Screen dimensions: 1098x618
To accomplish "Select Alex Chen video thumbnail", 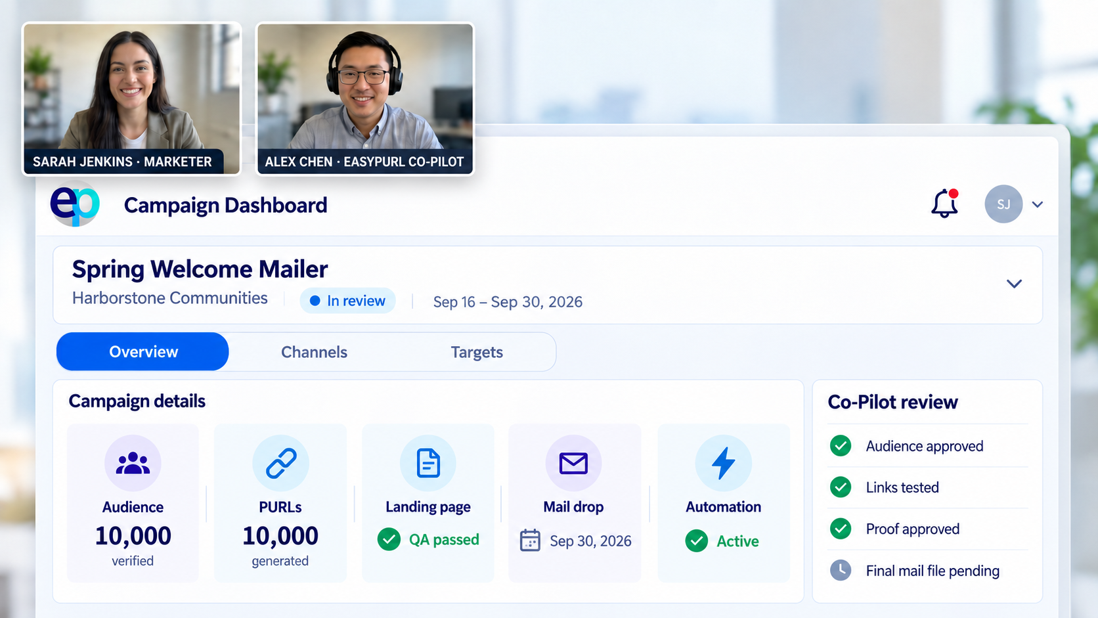I will (x=365, y=99).
